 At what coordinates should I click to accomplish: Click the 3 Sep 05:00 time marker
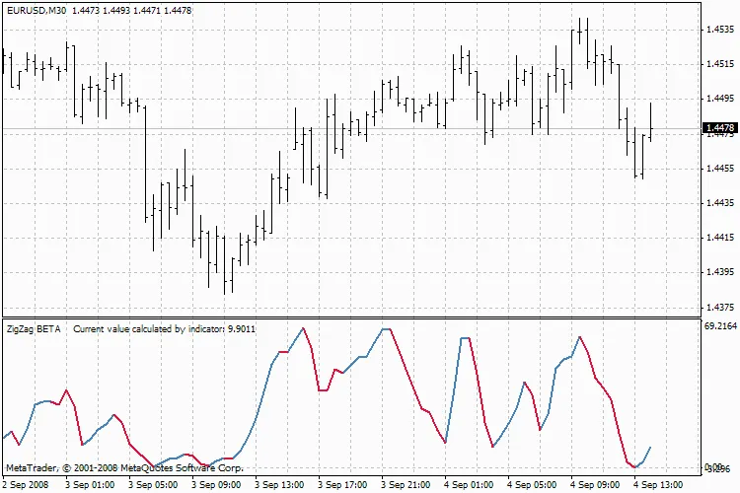pos(154,485)
